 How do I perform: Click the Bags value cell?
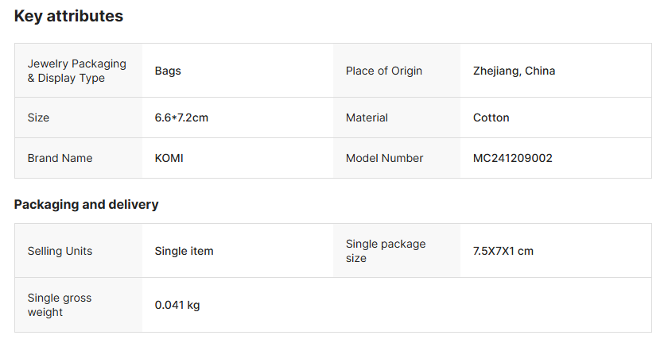168,71
